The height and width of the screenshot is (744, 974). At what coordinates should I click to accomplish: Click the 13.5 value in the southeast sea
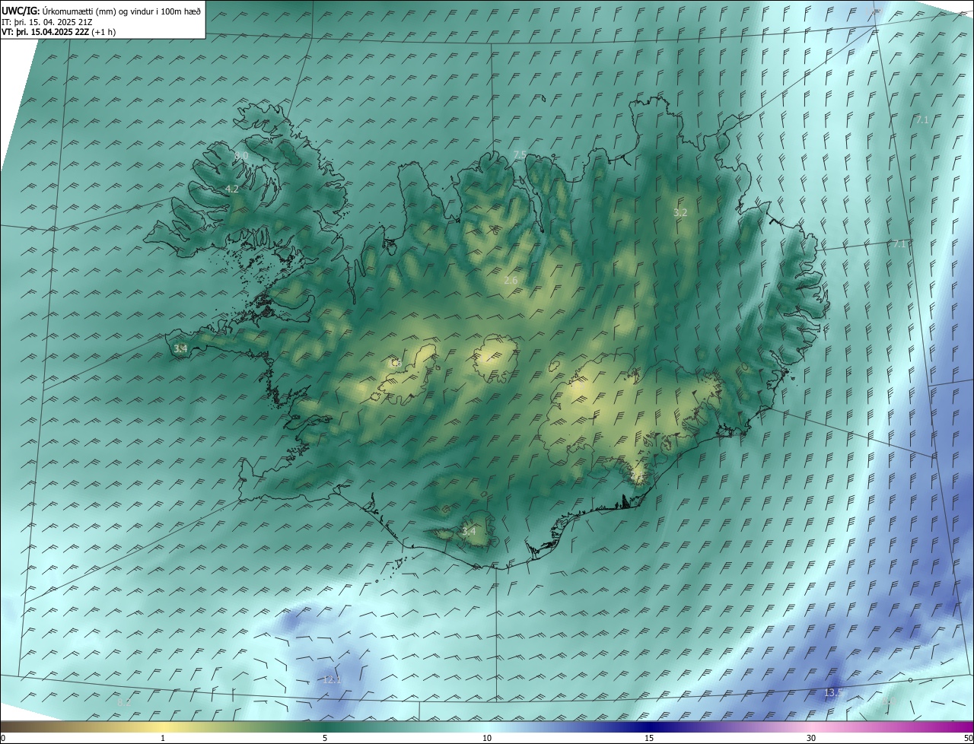[834, 693]
